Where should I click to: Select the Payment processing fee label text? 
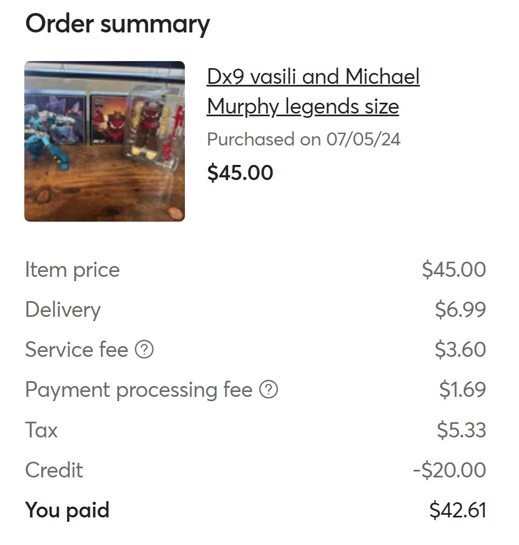tap(139, 390)
